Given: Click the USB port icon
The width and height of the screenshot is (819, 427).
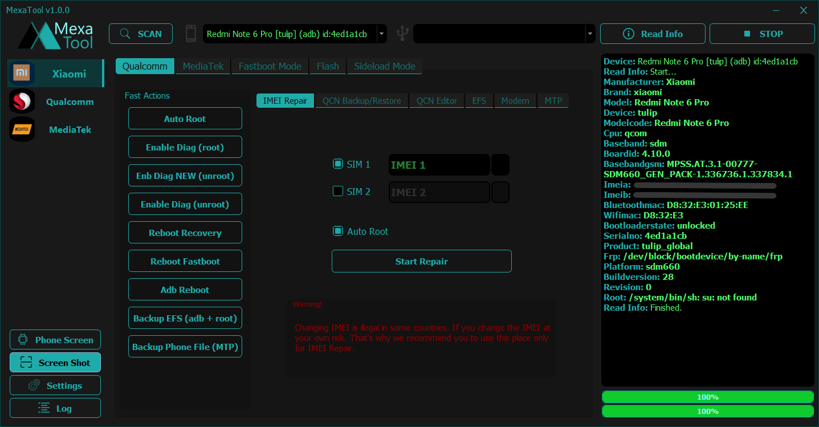Looking at the screenshot, I should [402, 34].
